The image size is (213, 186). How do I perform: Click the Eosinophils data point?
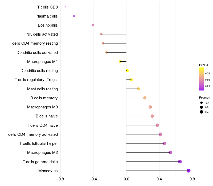[93, 25]
